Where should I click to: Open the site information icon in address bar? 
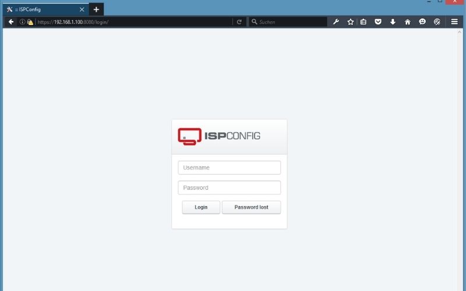pyautogui.click(x=22, y=22)
